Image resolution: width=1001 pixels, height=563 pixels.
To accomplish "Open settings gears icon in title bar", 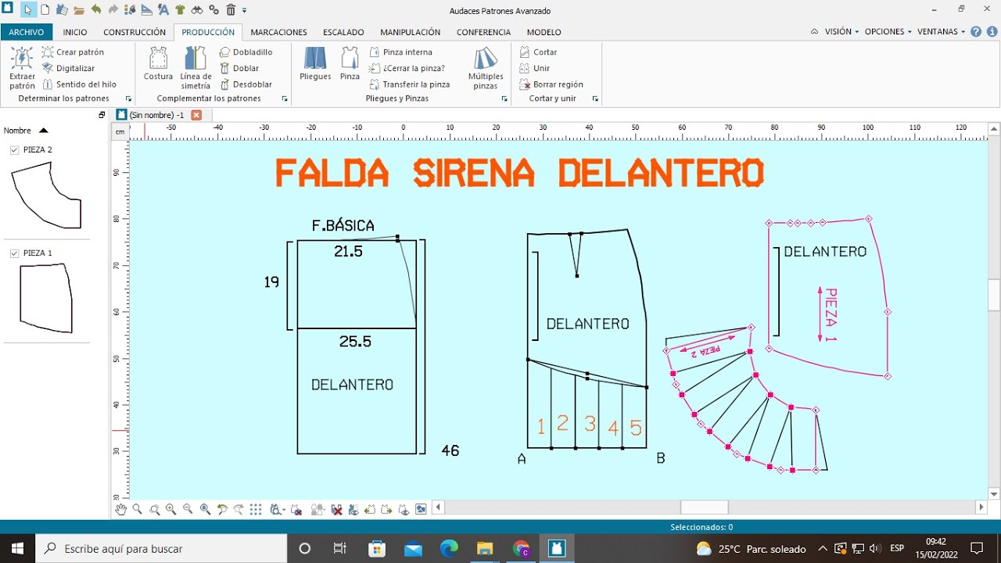I will [x=214, y=9].
